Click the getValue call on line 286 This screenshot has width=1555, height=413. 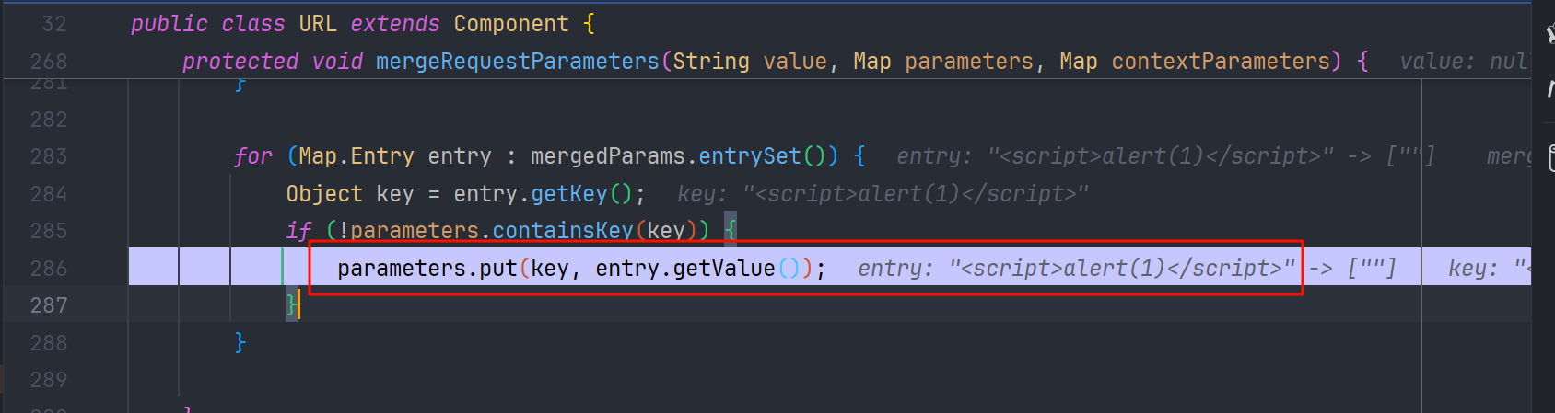point(724,268)
